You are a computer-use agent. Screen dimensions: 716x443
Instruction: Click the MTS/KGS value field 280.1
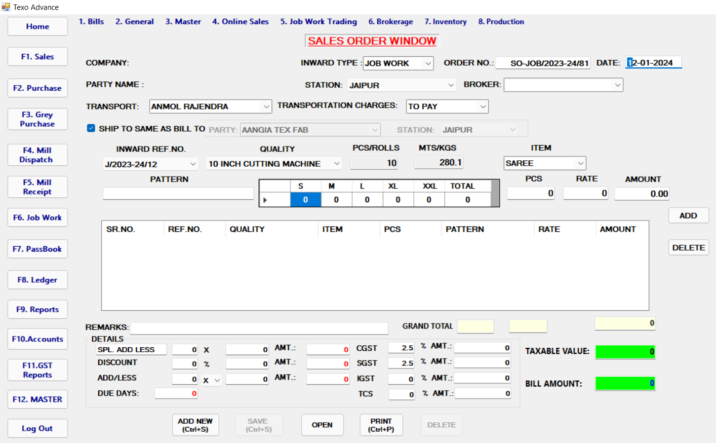438,162
